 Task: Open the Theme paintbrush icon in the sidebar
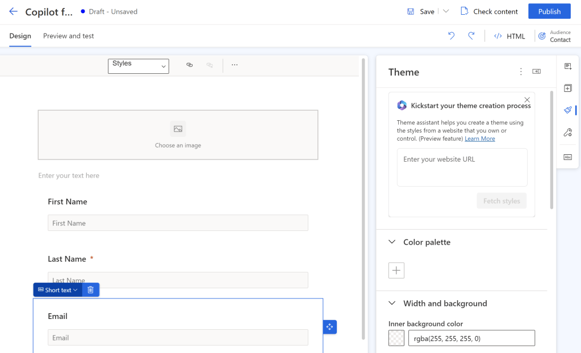coord(567,110)
